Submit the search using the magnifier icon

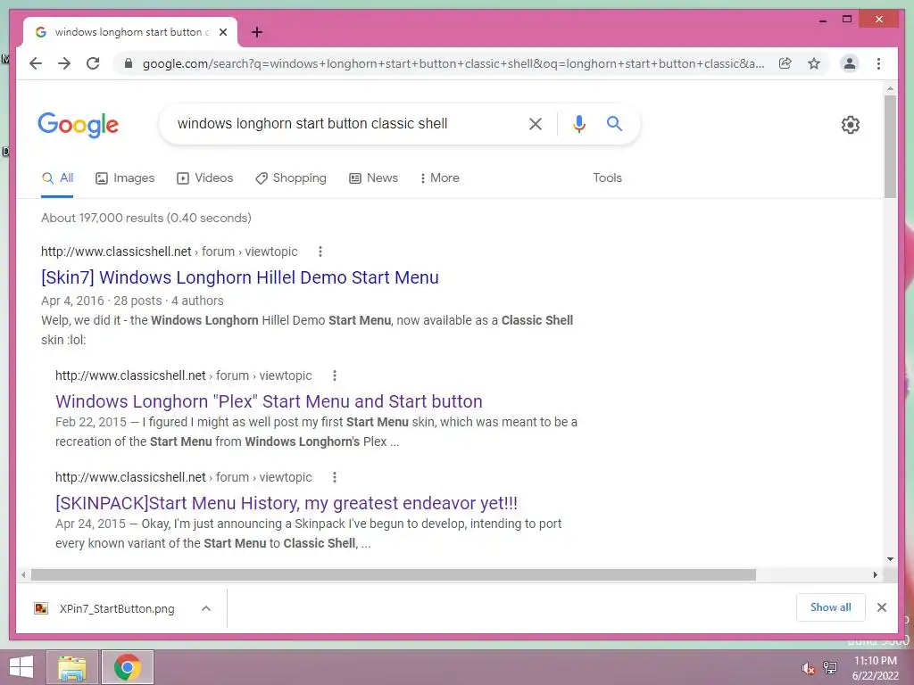pos(614,123)
